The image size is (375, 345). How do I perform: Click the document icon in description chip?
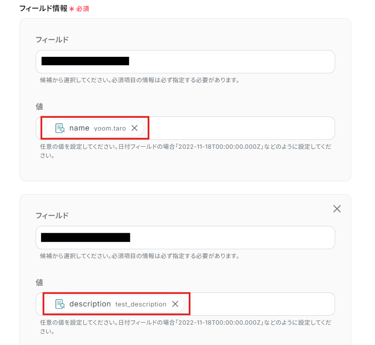click(x=60, y=304)
